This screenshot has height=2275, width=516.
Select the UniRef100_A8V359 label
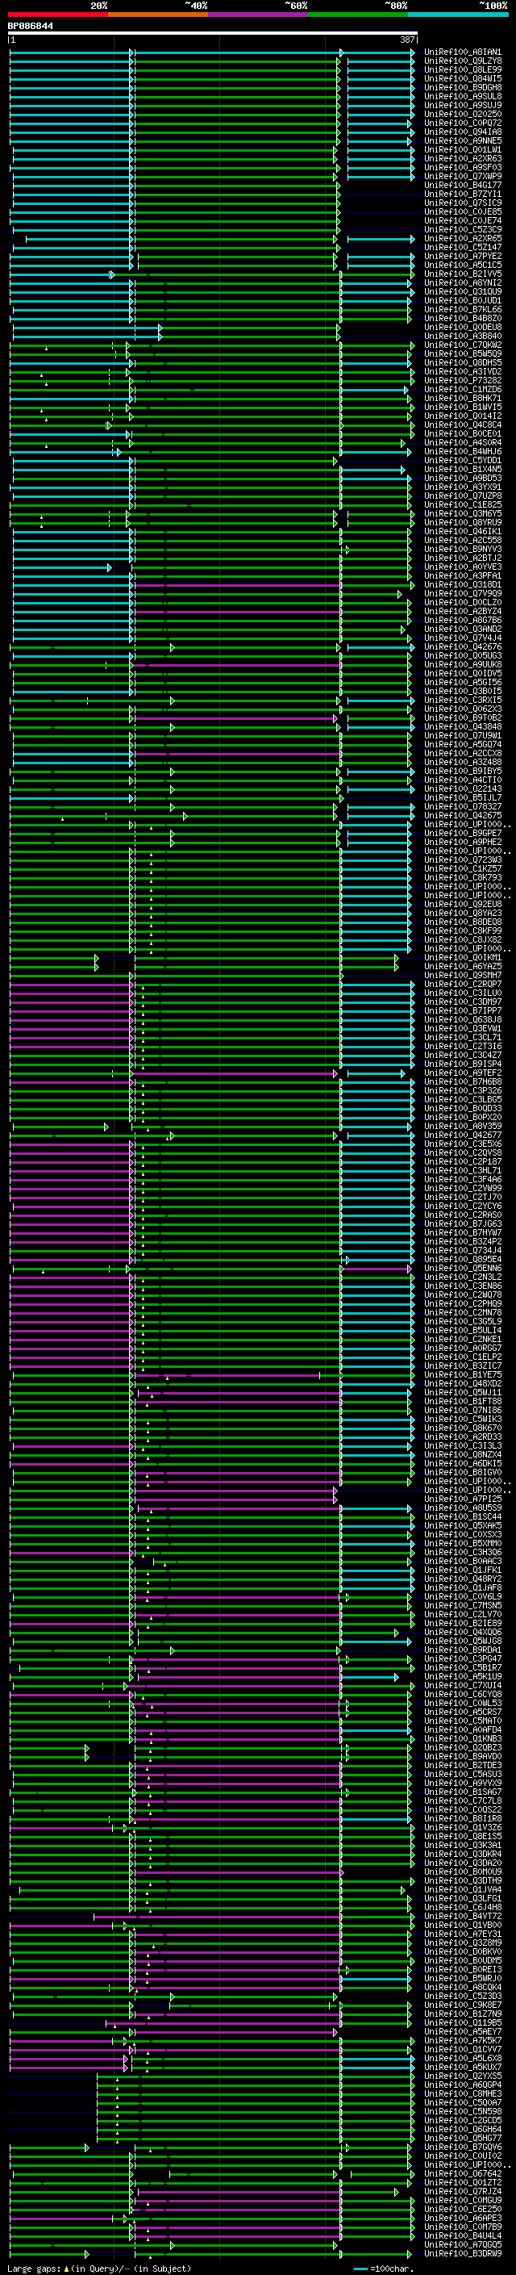point(463,1126)
